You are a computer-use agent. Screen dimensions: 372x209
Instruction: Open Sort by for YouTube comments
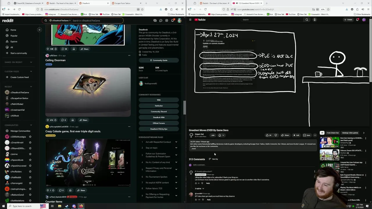213,159
